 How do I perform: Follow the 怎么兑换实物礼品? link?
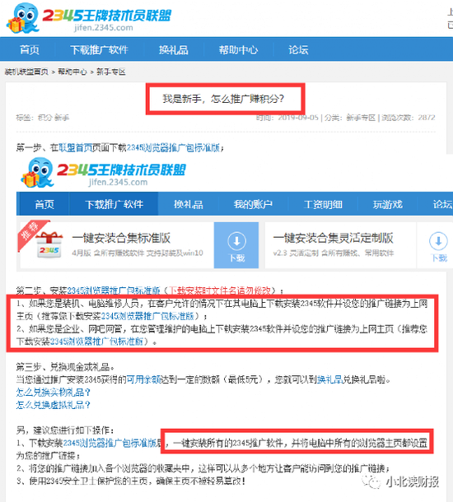54,393
